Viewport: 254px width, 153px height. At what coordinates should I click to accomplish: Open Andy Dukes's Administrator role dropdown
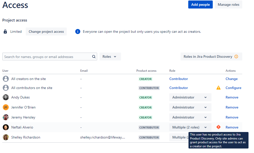190,97
